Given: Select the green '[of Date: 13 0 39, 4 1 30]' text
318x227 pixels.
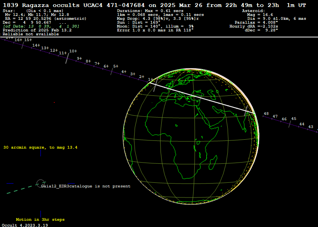Looking at the screenshot, I should point(41,26).
